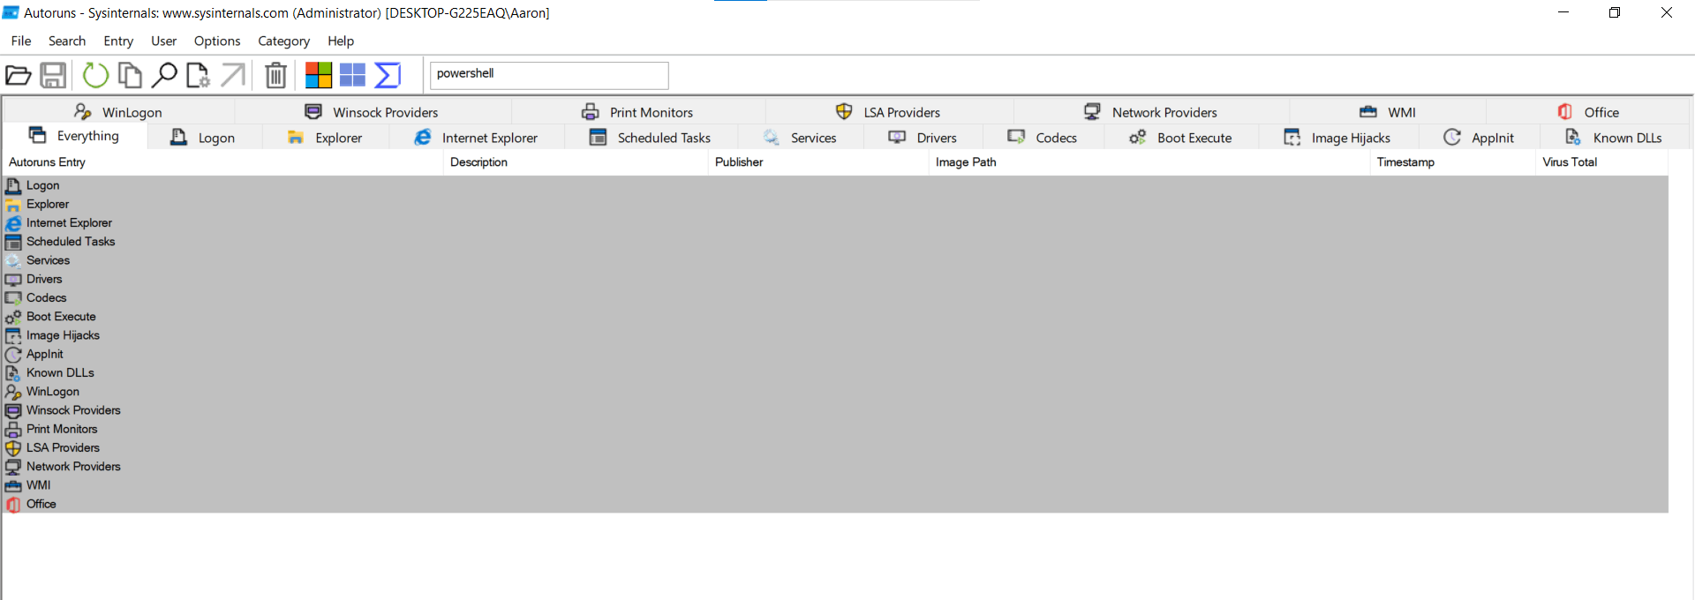Screen dimensions: 1695x600
Task: Click the VirusTotal sigma icon
Action: pos(388,76)
